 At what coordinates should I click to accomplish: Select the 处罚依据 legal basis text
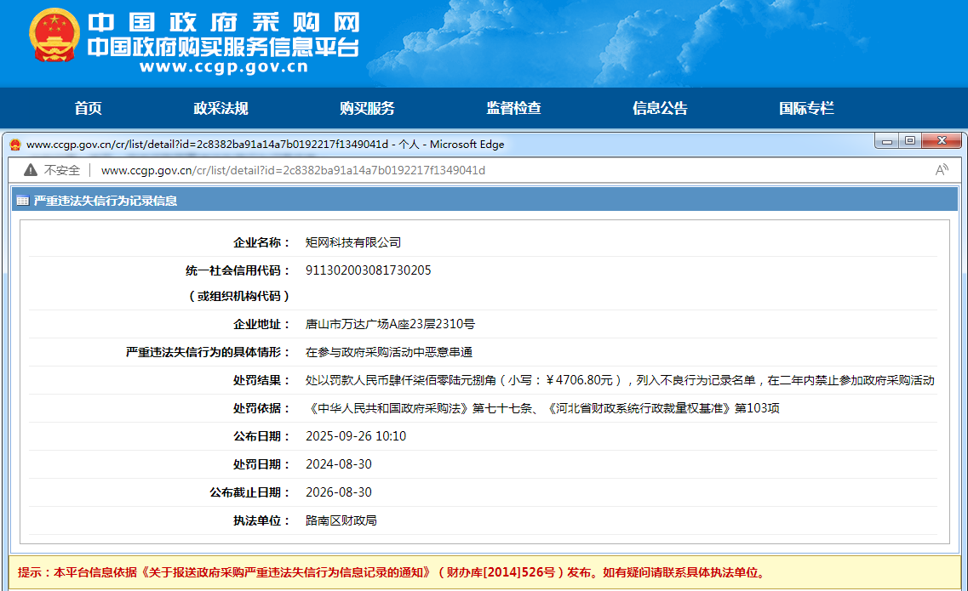click(x=542, y=408)
